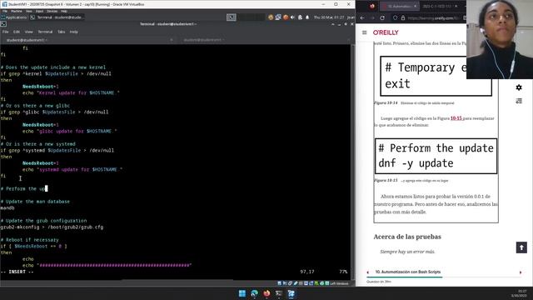Open the Terminal menu in the terminal menubar
533x300 pixels.
coord(45,32)
